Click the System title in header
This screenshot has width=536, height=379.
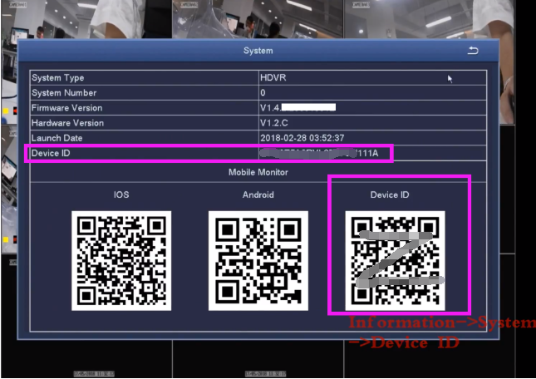(x=258, y=51)
